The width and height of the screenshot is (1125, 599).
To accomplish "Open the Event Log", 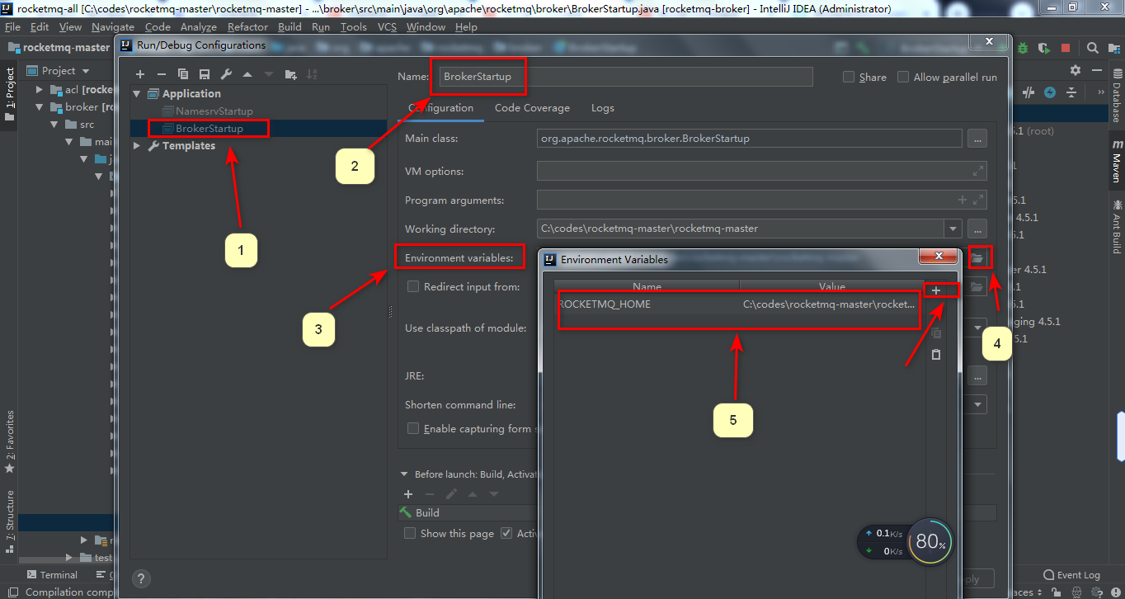I will (1071, 575).
